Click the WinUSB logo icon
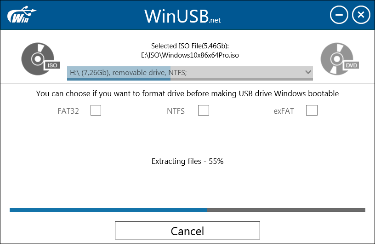The image size is (375, 244). pos(22,15)
